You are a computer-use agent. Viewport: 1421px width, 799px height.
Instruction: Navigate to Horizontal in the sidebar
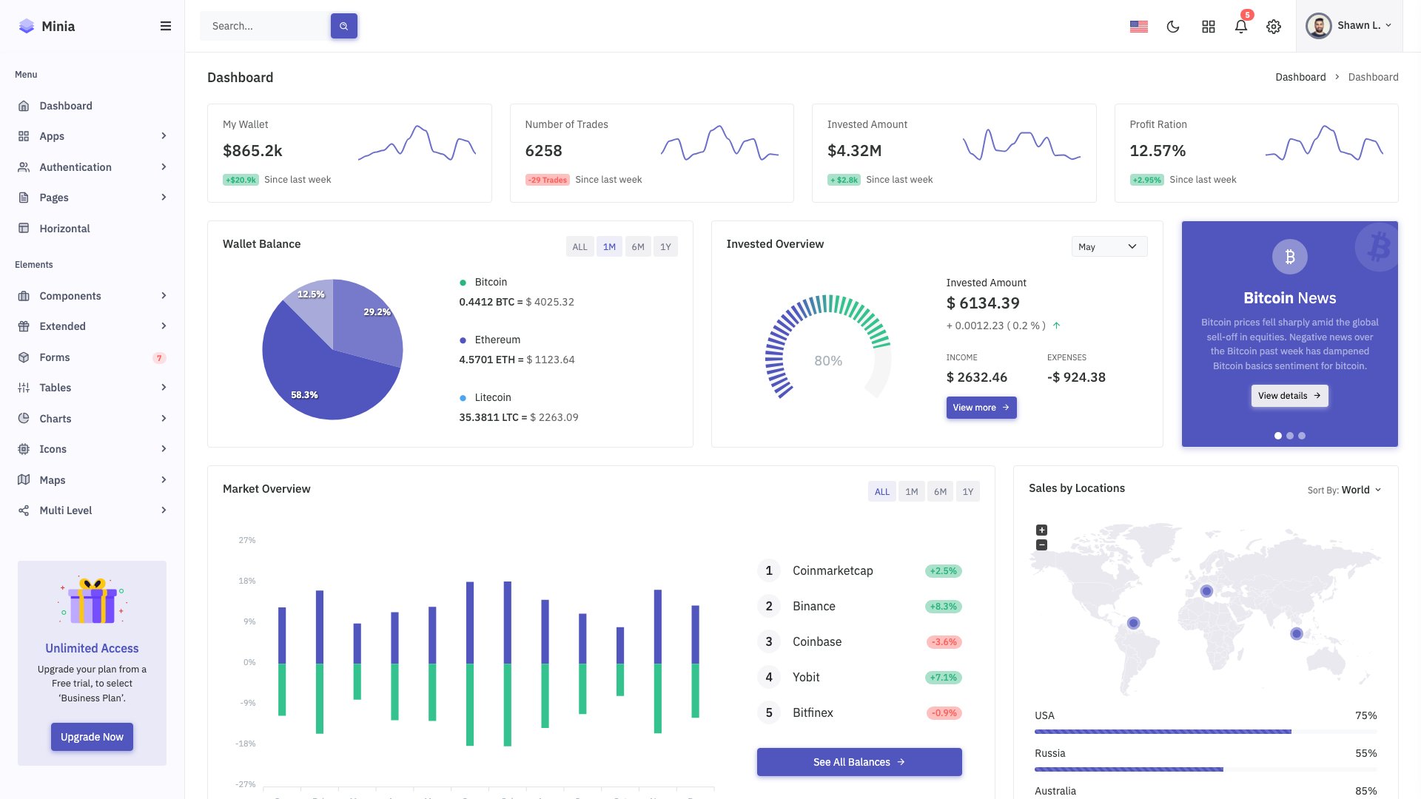pos(65,228)
